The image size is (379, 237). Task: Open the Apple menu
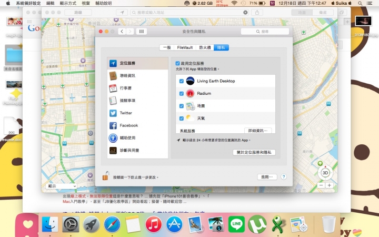pos(8,3)
